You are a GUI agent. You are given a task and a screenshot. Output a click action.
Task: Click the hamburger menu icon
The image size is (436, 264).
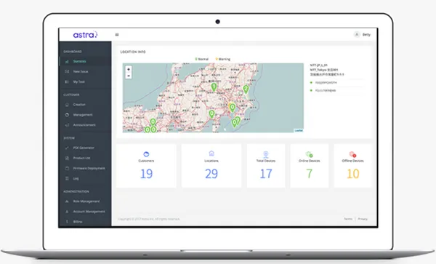117,35
